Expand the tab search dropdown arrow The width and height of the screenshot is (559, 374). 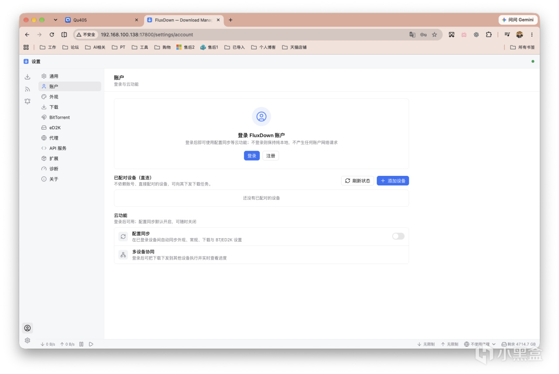[55, 20]
